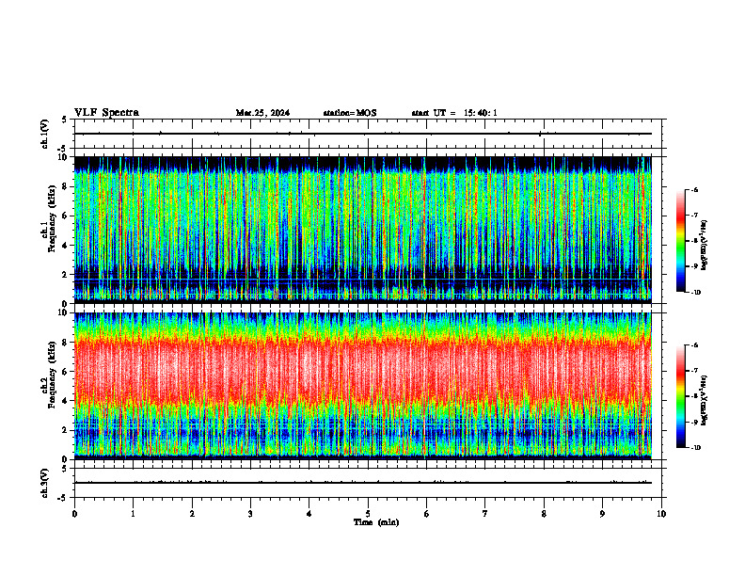Viewport: 745px width, 576px height.
Task: Click time axis tick label "0"
Action: click(74, 514)
